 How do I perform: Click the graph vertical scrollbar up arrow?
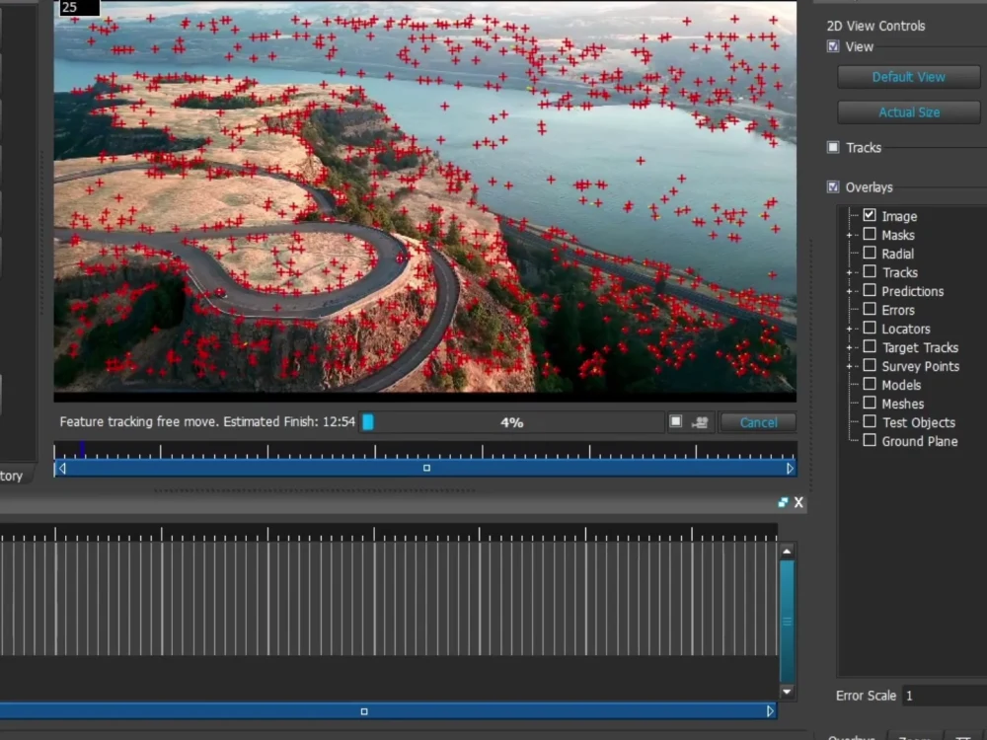point(787,552)
